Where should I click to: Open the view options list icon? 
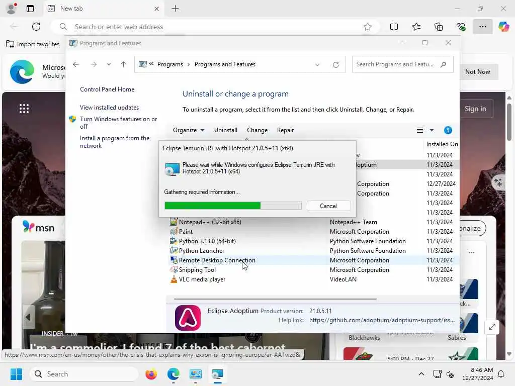420,130
